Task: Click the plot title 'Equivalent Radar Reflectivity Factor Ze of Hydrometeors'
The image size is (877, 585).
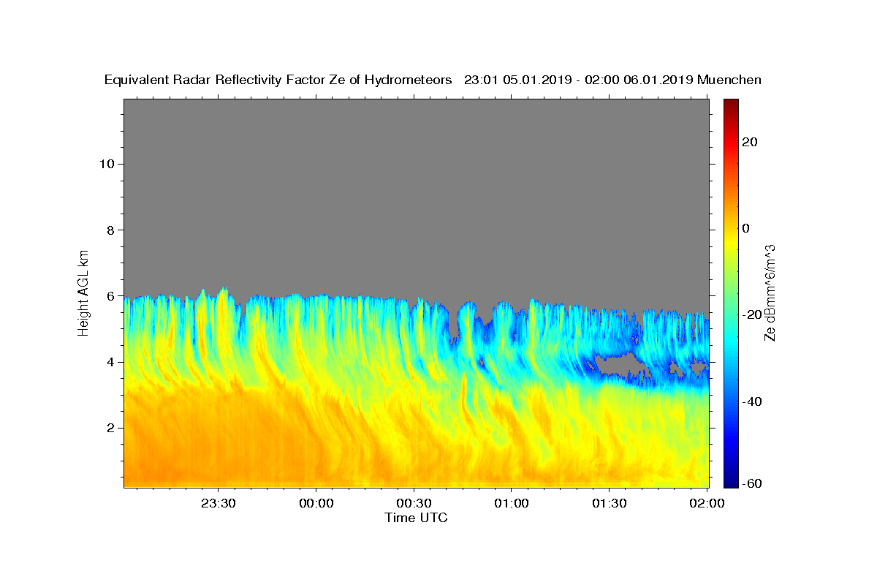Action: coord(278,80)
